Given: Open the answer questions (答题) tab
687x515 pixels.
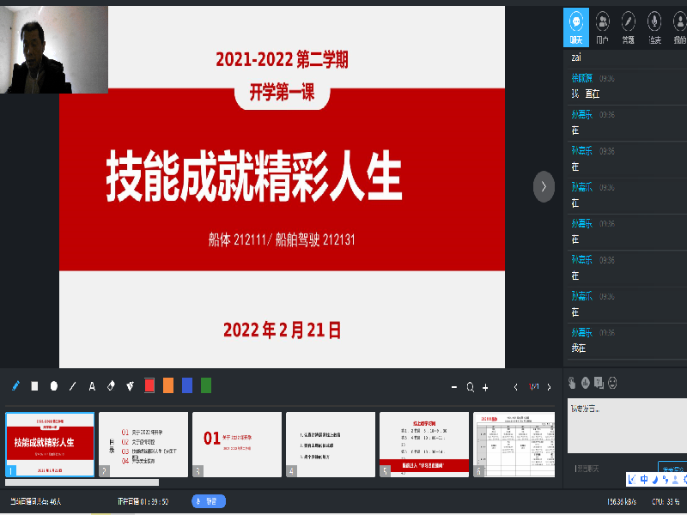Looking at the screenshot, I should click(629, 26).
